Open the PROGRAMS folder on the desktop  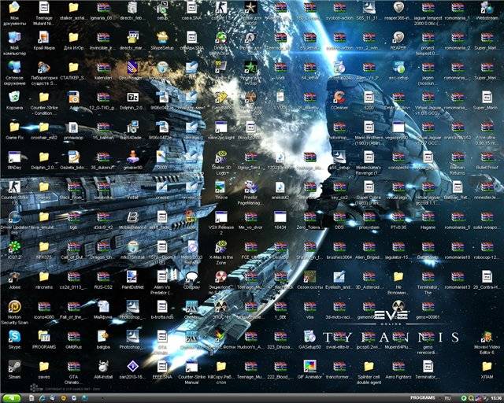44,336
